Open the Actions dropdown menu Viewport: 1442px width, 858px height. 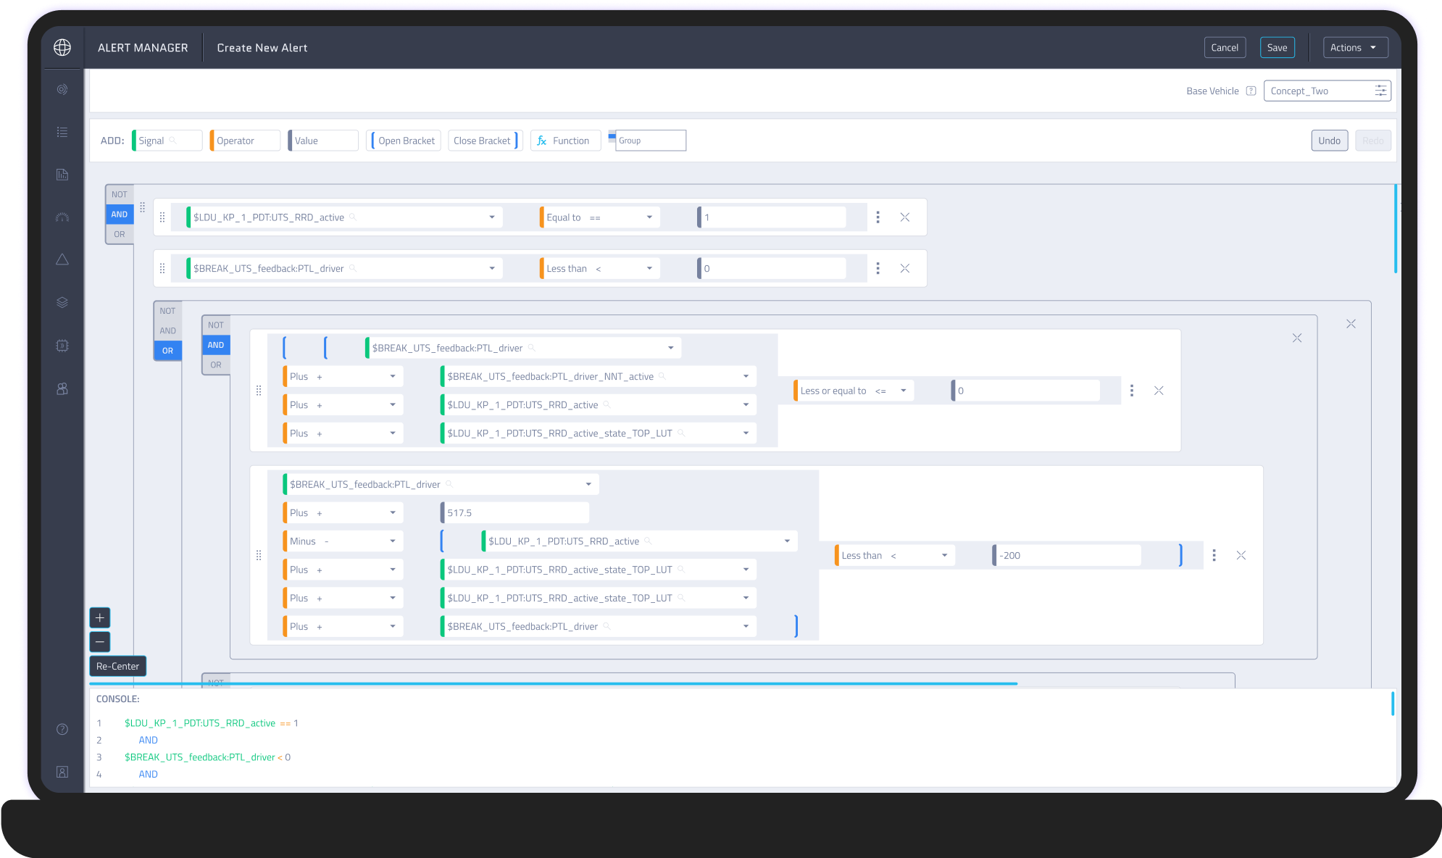coord(1354,48)
